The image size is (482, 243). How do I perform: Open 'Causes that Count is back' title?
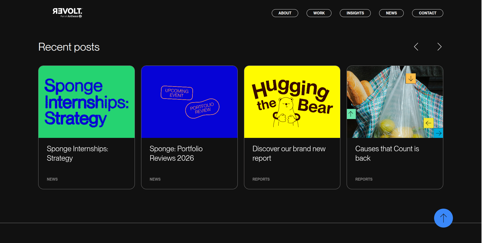[x=387, y=153]
